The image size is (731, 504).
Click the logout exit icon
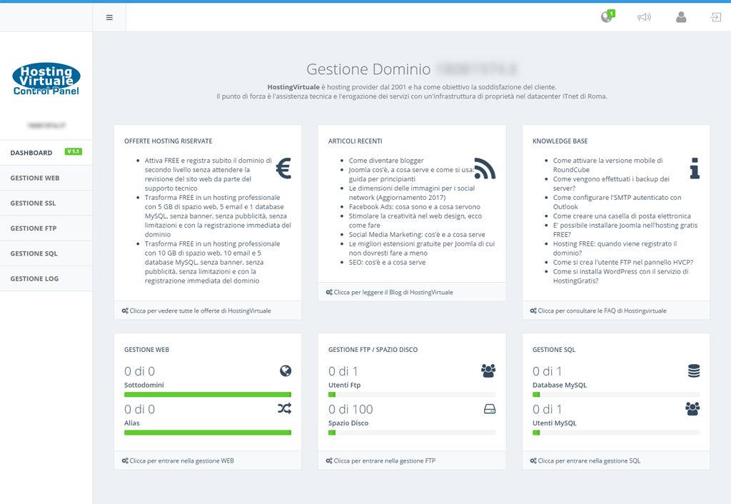715,17
